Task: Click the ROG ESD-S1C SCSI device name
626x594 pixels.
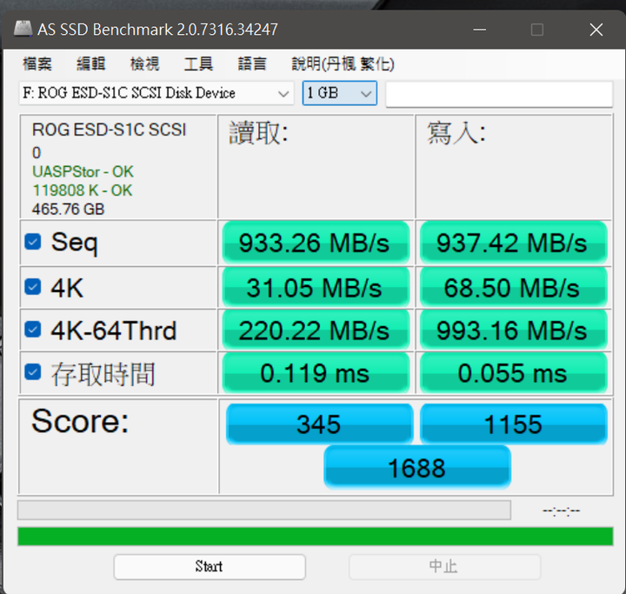Action: pyautogui.click(x=109, y=130)
